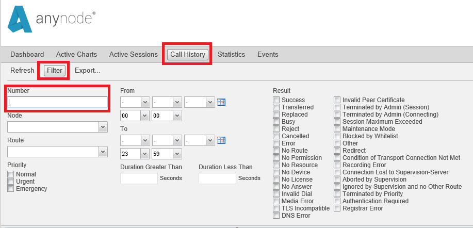Viewport: 473px width, 228px height.
Task: Click the Filter button
Action: pyautogui.click(x=55, y=71)
